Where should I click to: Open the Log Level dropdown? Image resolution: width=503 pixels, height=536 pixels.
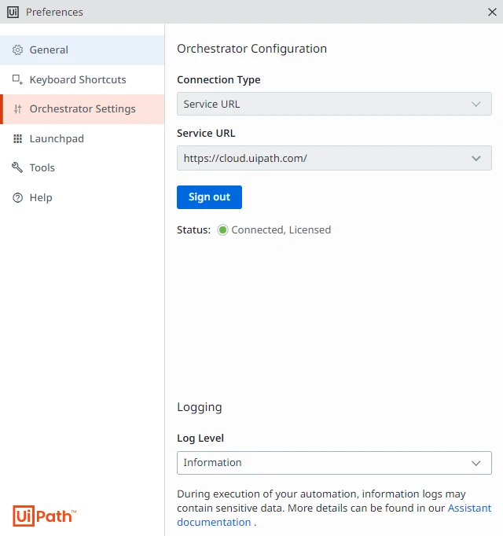334,463
